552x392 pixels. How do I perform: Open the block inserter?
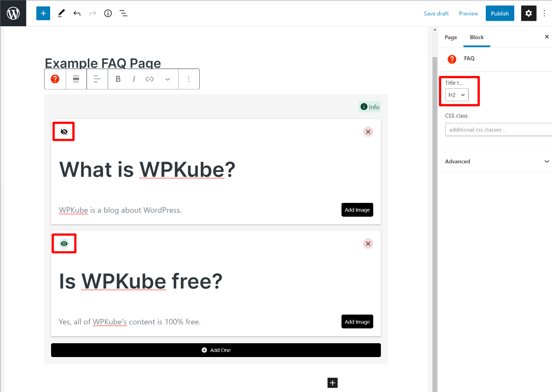(x=43, y=13)
